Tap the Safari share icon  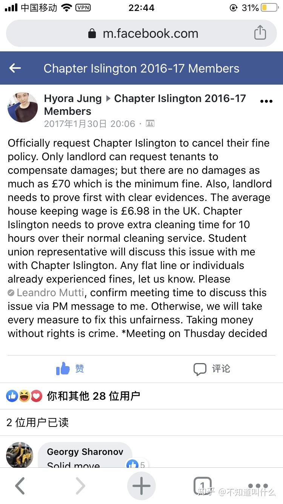click(x=260, y=33)
